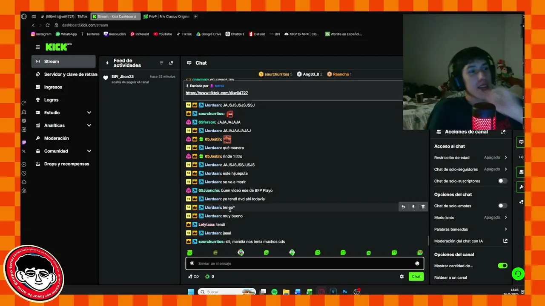This screenshot has width=545, height=306.
Task: Open the WhatsApp bookmark
Action: click(x=66, y=34)
